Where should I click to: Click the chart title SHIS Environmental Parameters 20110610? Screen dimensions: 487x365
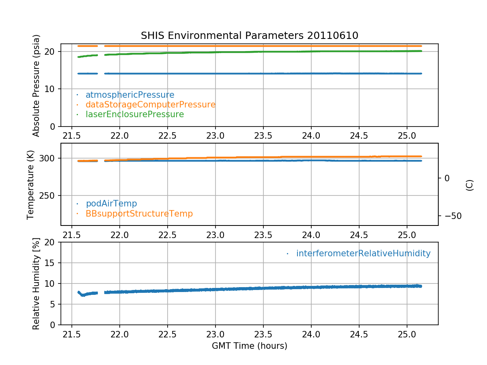[x=249, y=36]
